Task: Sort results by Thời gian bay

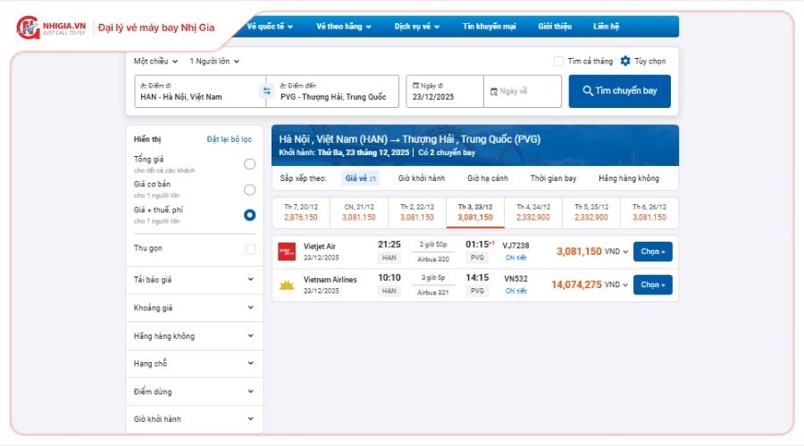Action: [x=553, y=178]
